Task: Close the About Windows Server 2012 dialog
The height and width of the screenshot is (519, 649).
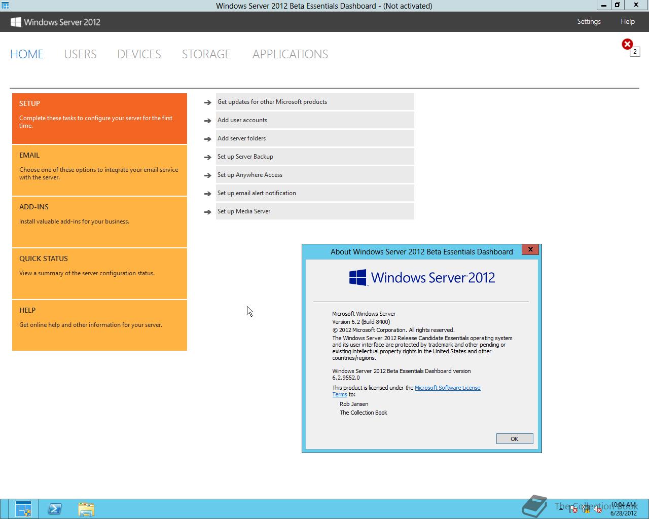Action: point(530,249)
